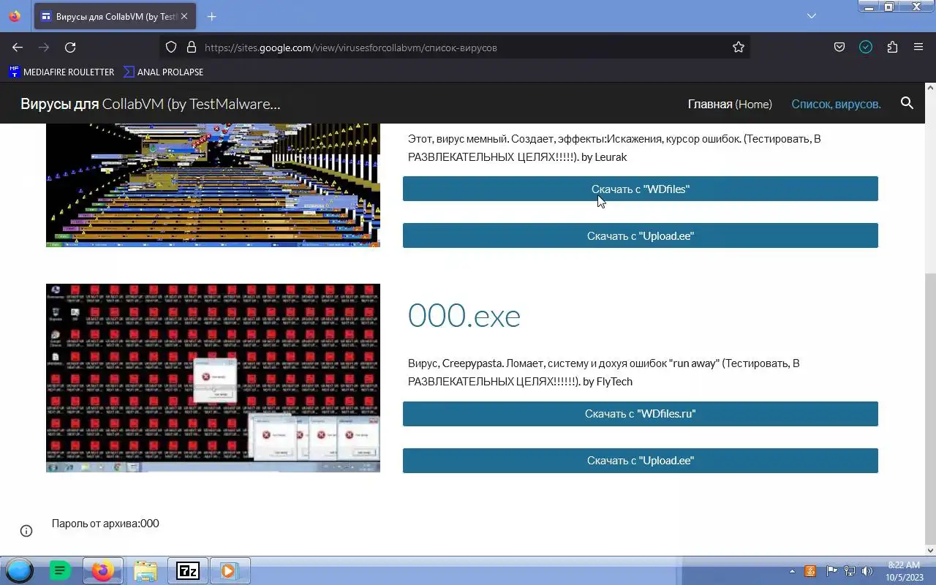
Task: Click the site search magnifier icon
Action: tap(907, 103)
